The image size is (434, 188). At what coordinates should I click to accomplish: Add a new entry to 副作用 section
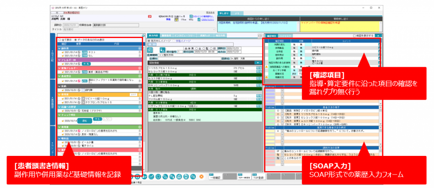point(140,48)
